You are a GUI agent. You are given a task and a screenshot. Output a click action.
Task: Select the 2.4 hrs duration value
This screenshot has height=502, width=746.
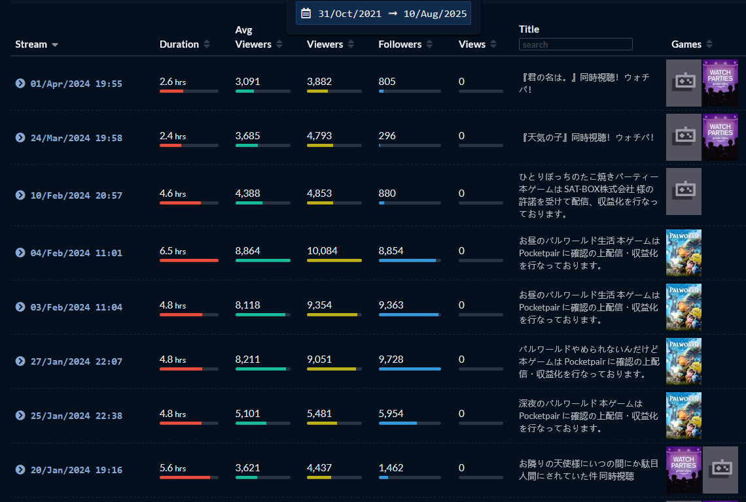pyautogui.click(x=173, y=135)
